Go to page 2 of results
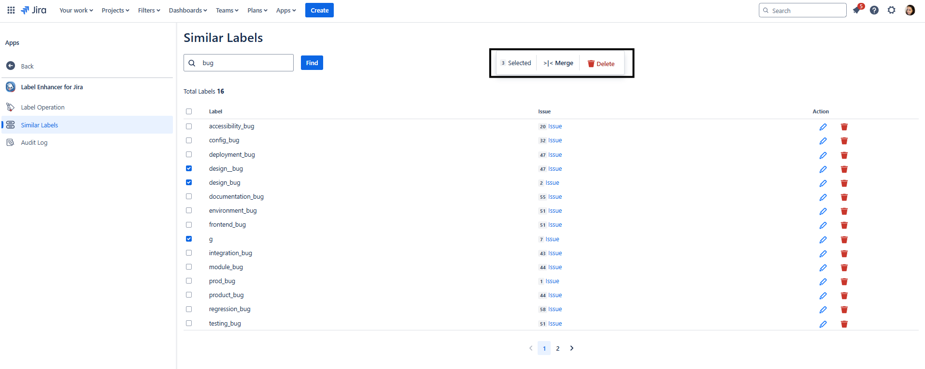The width and height of the screenshot is (925, 369). coord(558,348)
